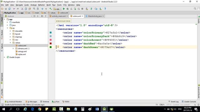Click the navigate Forward arrow icon
The image size is (200, 112).
coord(46,9)
